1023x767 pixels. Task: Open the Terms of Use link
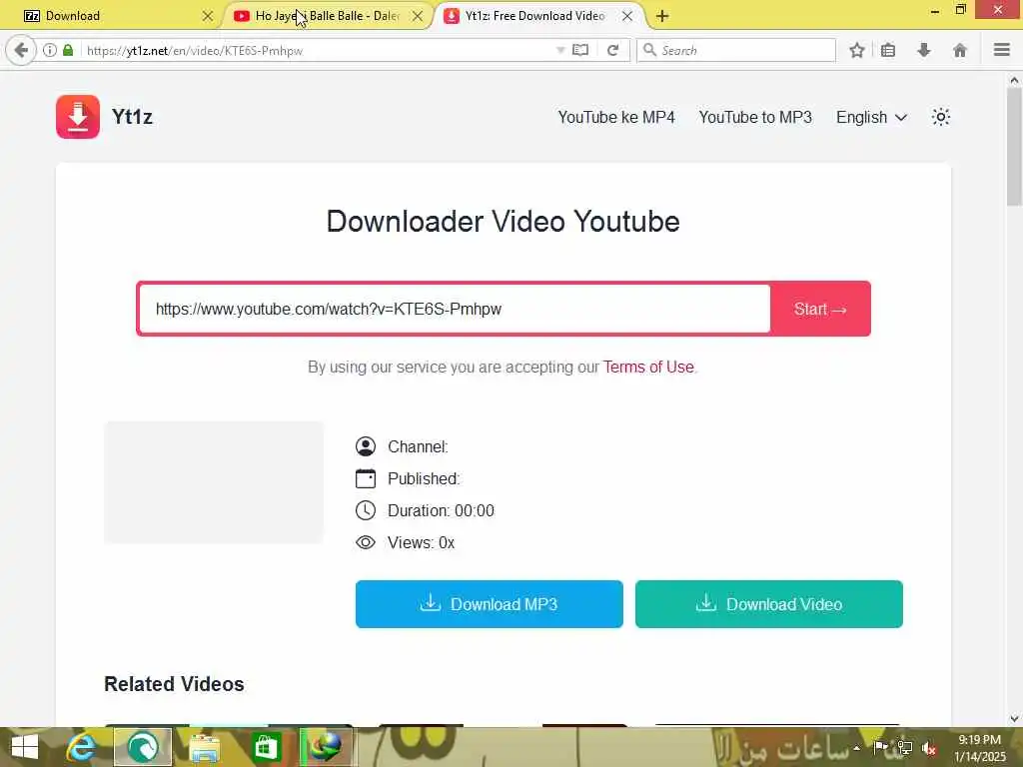coord(647,368)
